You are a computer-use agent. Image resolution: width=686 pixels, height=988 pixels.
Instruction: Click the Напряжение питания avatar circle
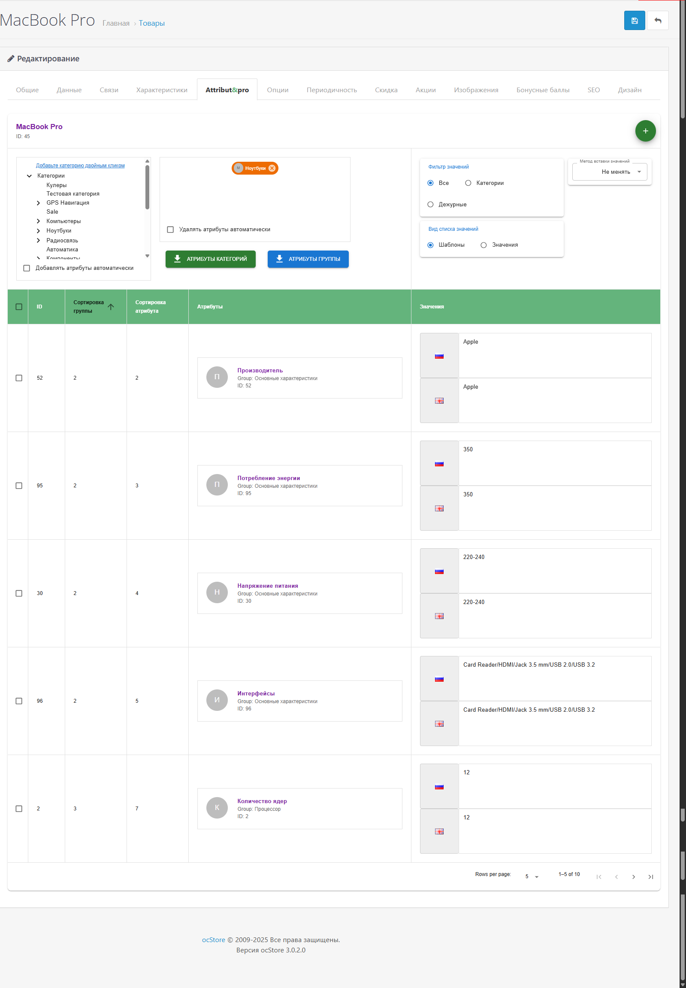(217, 592)
